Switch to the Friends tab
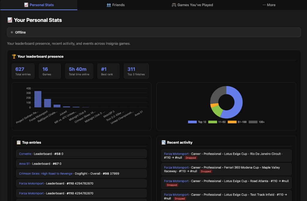The width and height of the screenshot is (307, 201). 115,5
